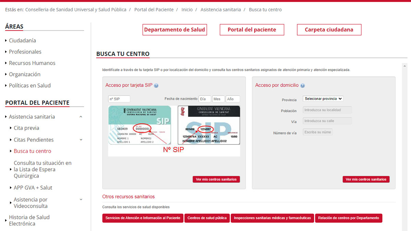Screen dimensions: 411x231
Task: Click the scrollbar up arrow in content panel
Action: (404, 66)
